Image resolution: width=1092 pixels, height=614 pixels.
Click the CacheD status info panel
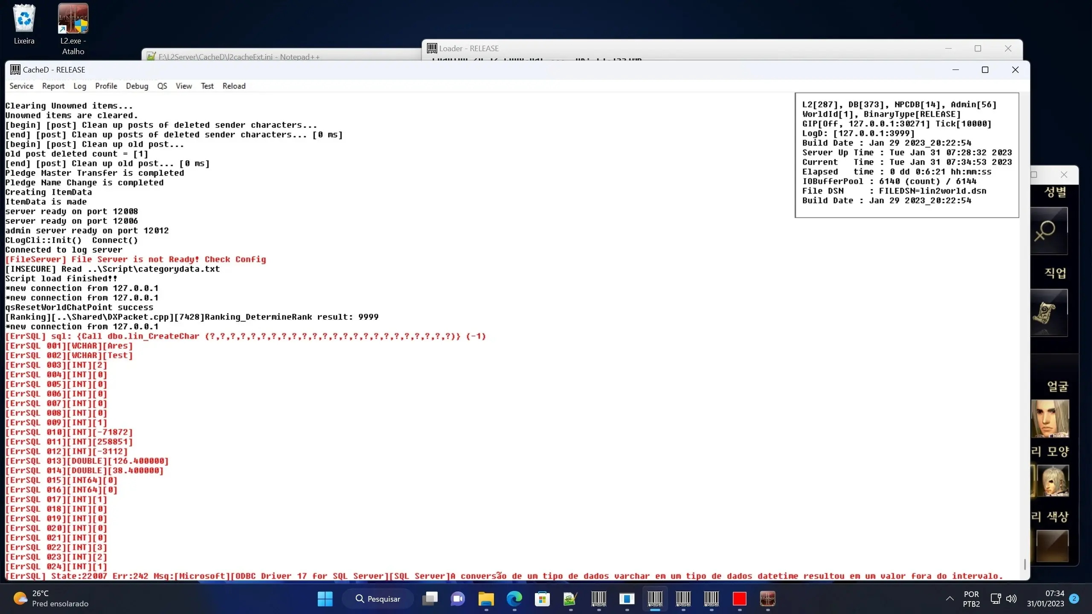click(x=907, y=154)
